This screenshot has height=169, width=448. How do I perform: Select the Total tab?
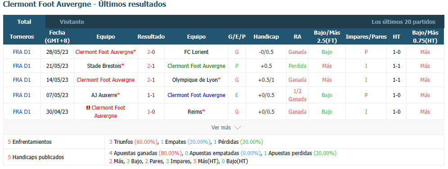point(24,22)
